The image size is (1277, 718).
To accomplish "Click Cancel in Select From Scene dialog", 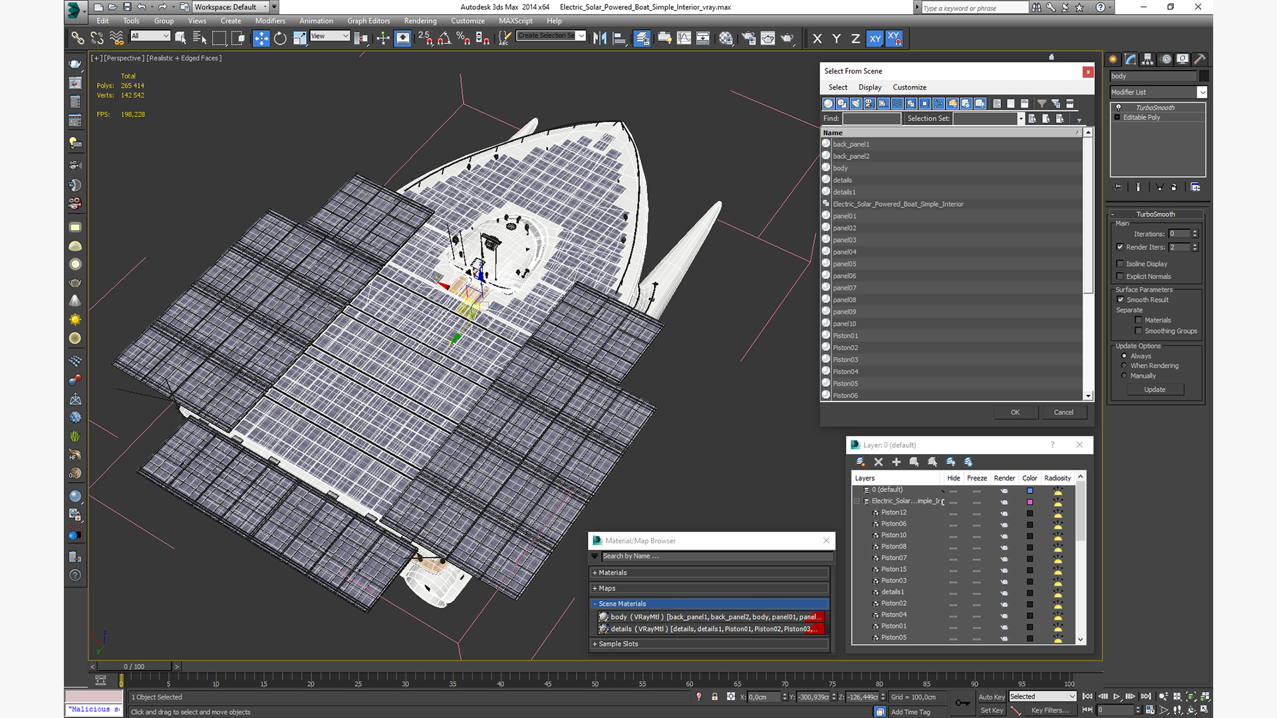I will [1064, 412].
